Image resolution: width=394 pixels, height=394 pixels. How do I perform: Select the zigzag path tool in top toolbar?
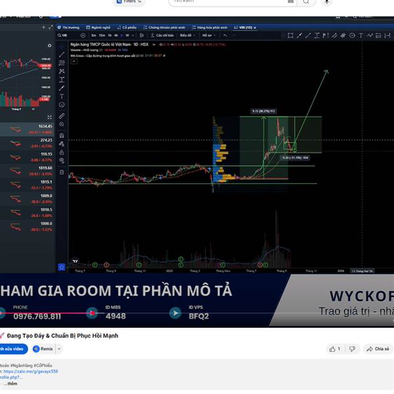point(370,35)
